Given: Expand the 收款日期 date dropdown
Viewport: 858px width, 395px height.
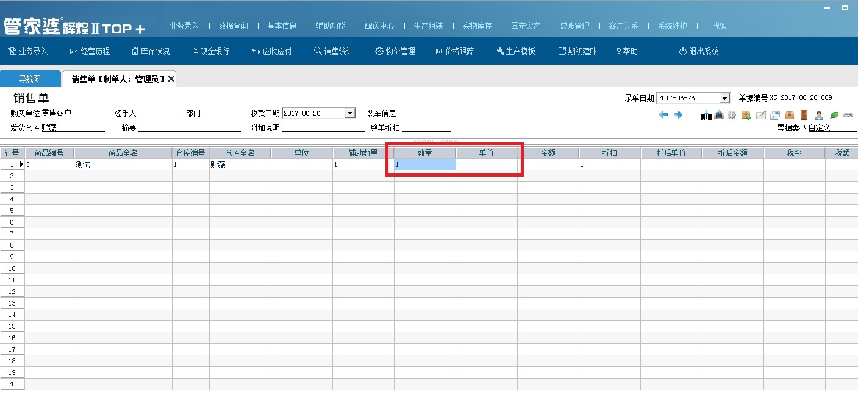Looking at the screenshot, I should click(x=349, y=113).
